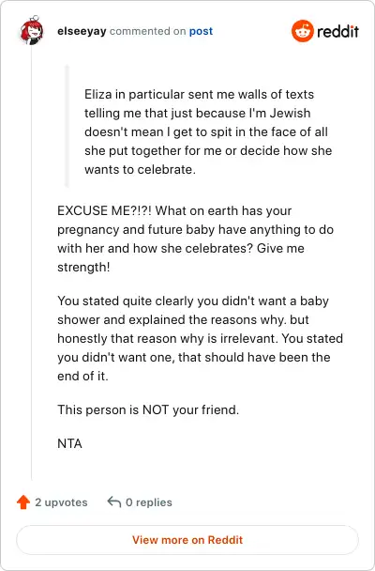Image resolution: width=375 pixels, height=571 pixels.
Task: Click the reply arrow icon
Action: click(x=114, y=502)
